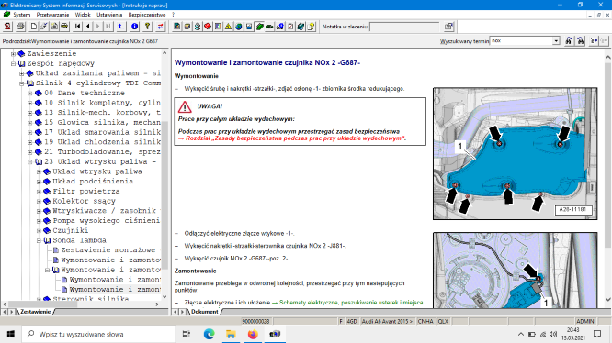Expand Układ zasilania paliwem node
Screen dimensions: 612x343
pyautogui.click(x=22, y=73)
